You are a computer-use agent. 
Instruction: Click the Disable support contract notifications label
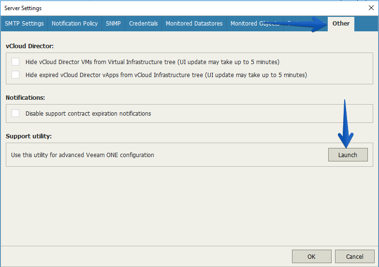tap(88, 114)
